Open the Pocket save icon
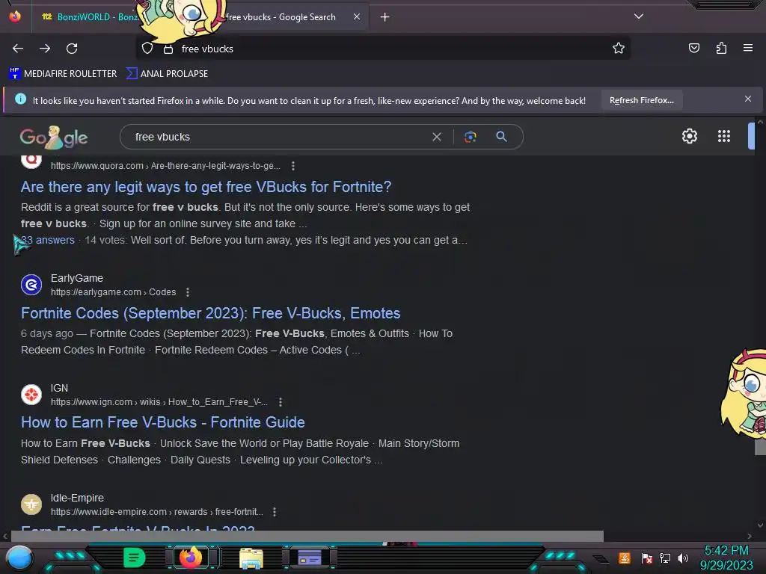 (693, 48)
